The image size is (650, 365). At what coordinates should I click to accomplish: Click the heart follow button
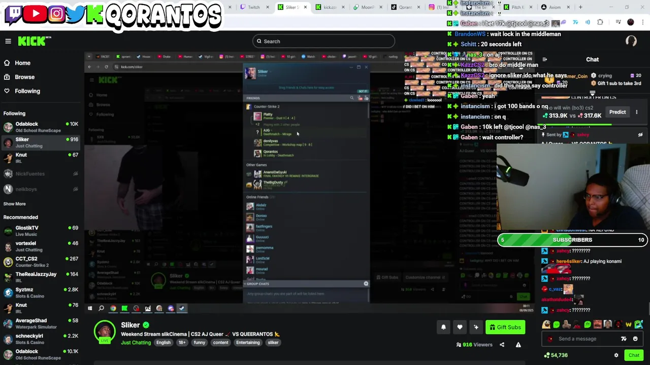(460, 327)
